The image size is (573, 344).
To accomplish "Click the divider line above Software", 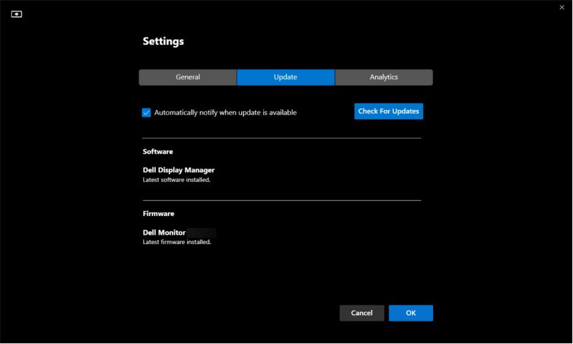I will pyautogui.click(x=282, y=138).
